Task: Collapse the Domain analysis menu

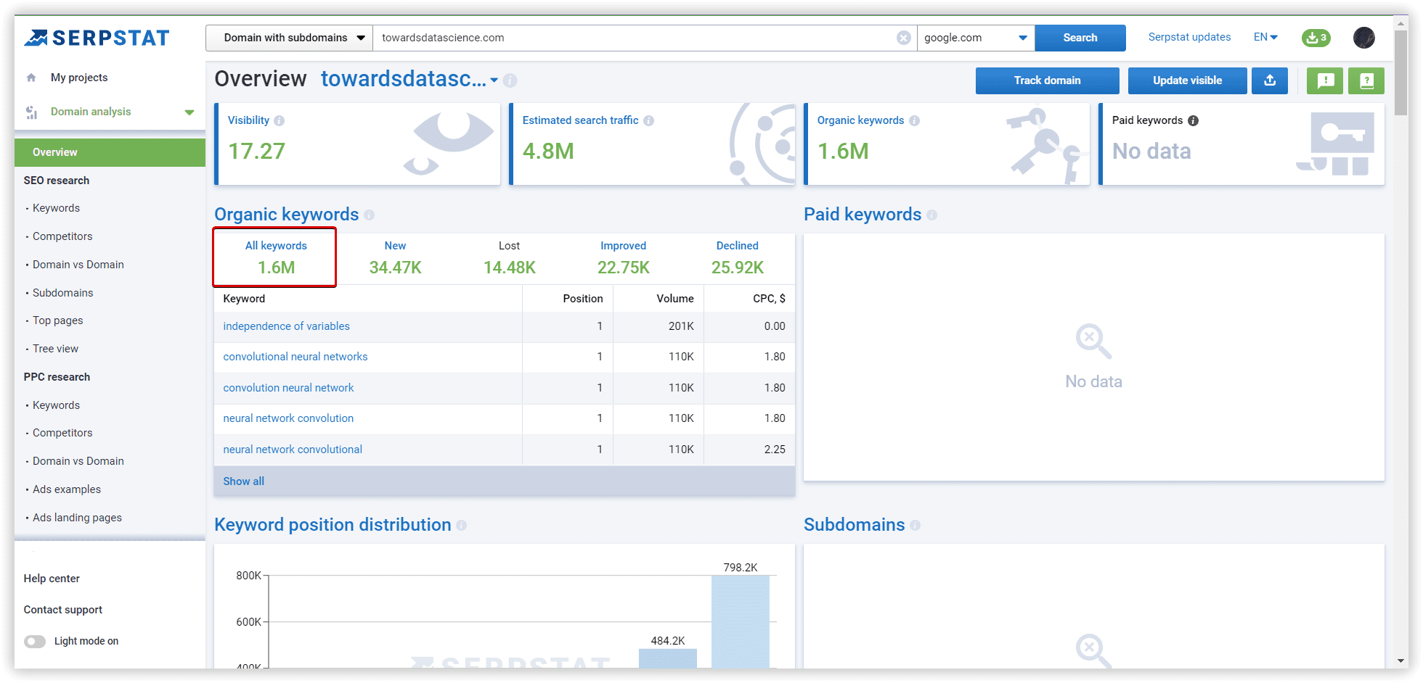Action: [189, 112]
